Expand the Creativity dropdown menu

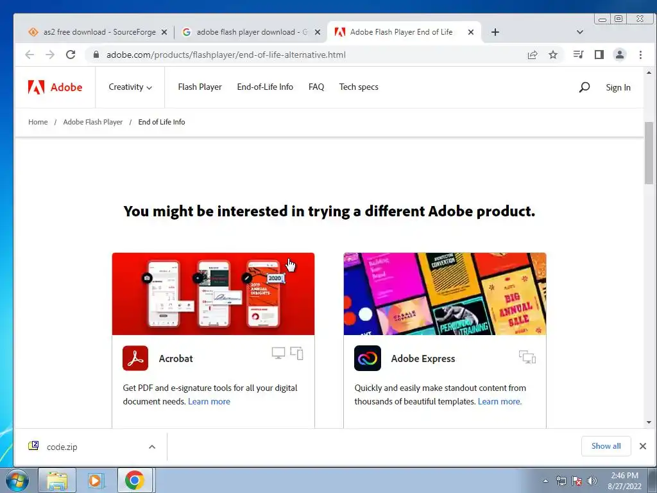coord(130,87)
